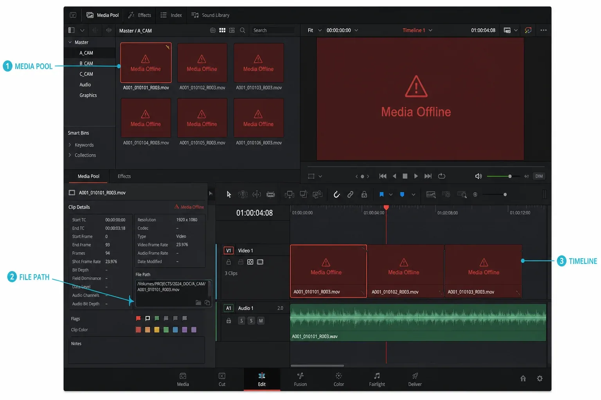
Task: Open Timeline View Options icon in viewer header
Action: pos(507,30)
